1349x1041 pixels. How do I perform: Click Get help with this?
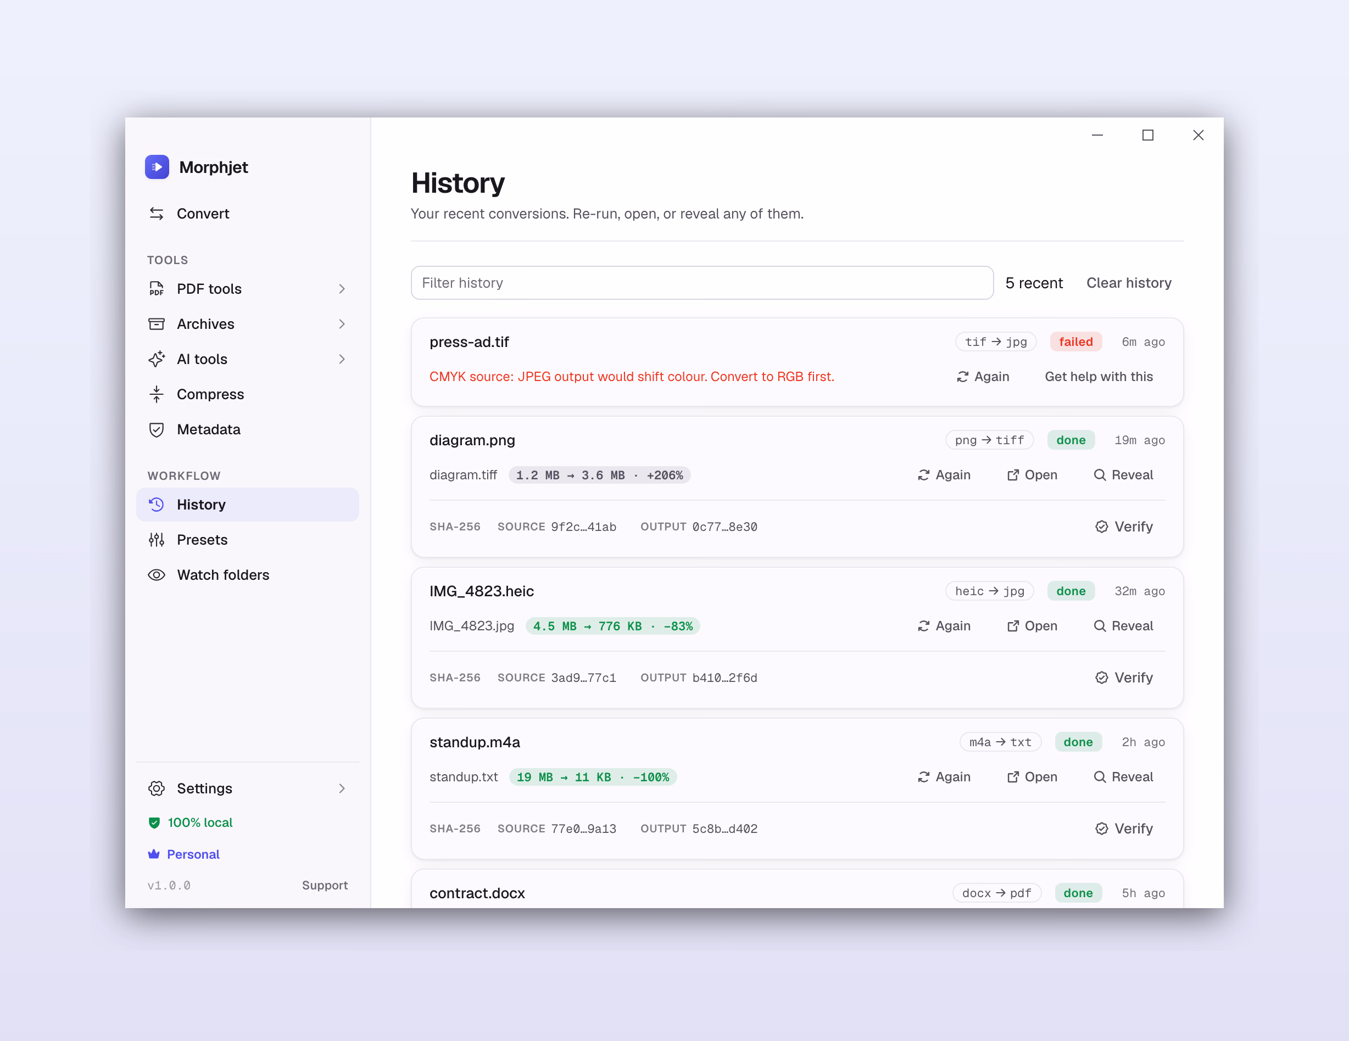pos(1099,377)
